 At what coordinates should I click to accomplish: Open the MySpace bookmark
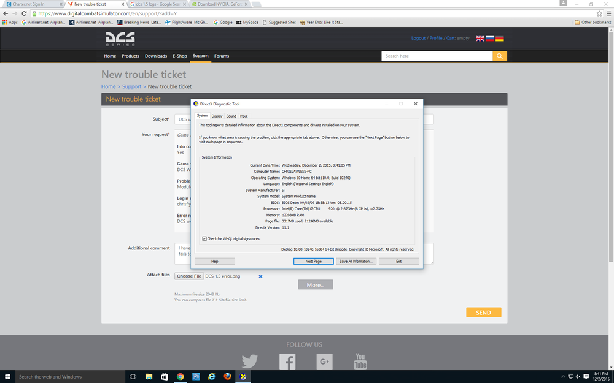[x=247, y=22]
